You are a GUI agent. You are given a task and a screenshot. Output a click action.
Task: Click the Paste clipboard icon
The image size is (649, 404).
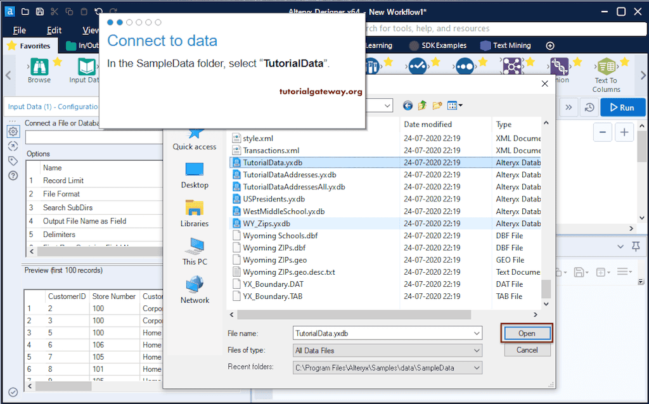click(x=84, y=11)
